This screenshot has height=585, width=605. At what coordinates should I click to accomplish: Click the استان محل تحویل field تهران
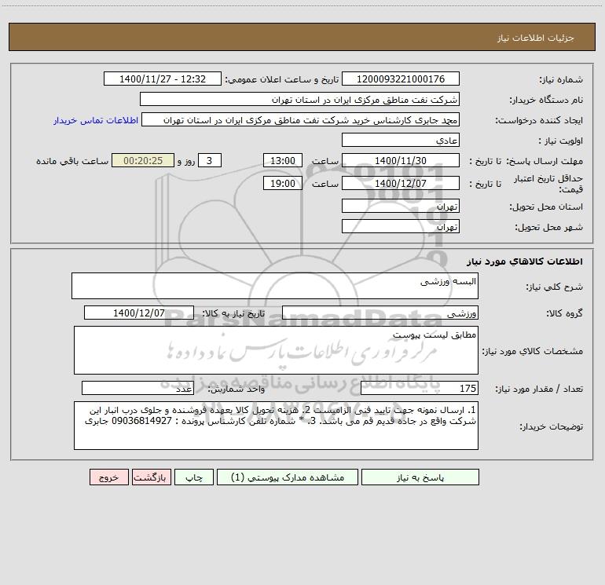point(401,206)
